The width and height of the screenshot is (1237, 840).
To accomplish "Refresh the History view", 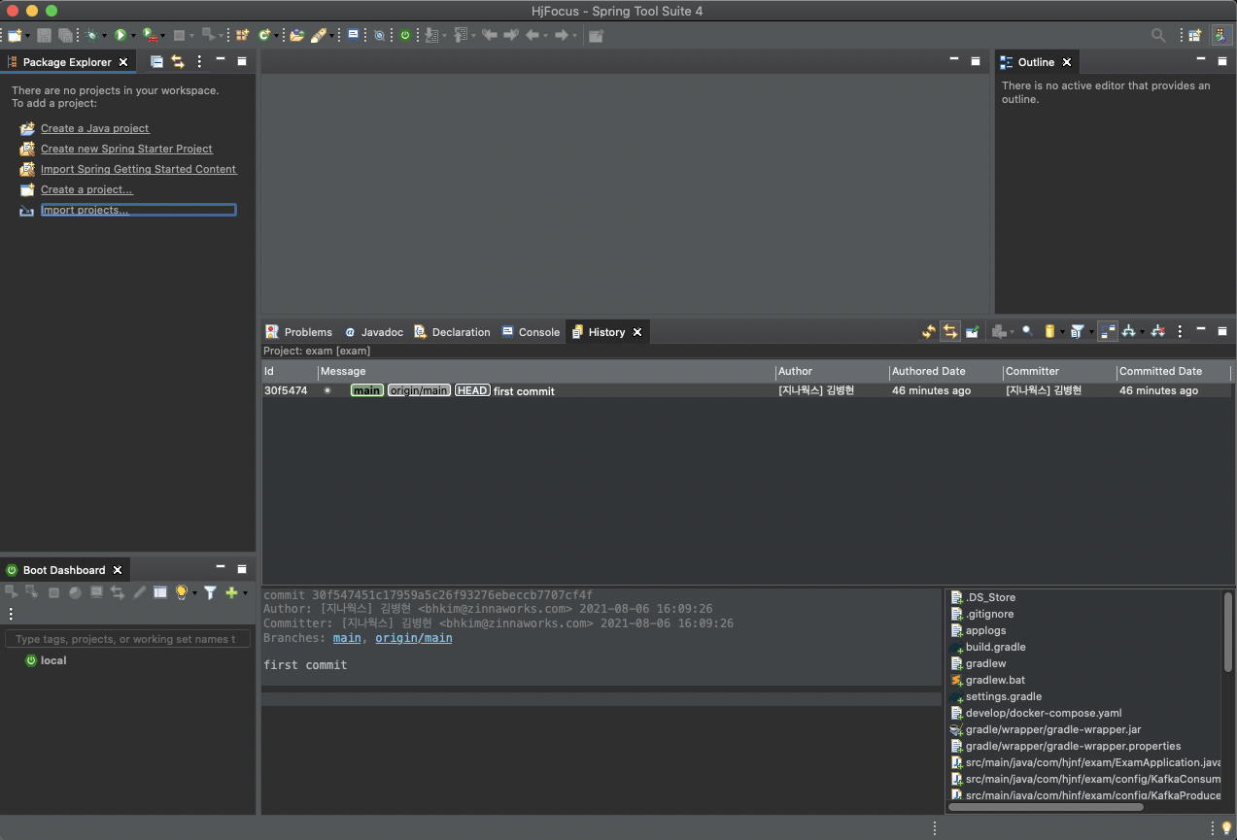I will point(928,331).
